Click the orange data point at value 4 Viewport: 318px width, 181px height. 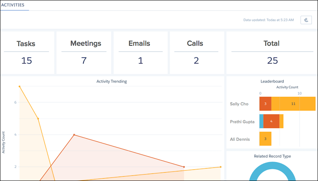(x=74, y=135)
